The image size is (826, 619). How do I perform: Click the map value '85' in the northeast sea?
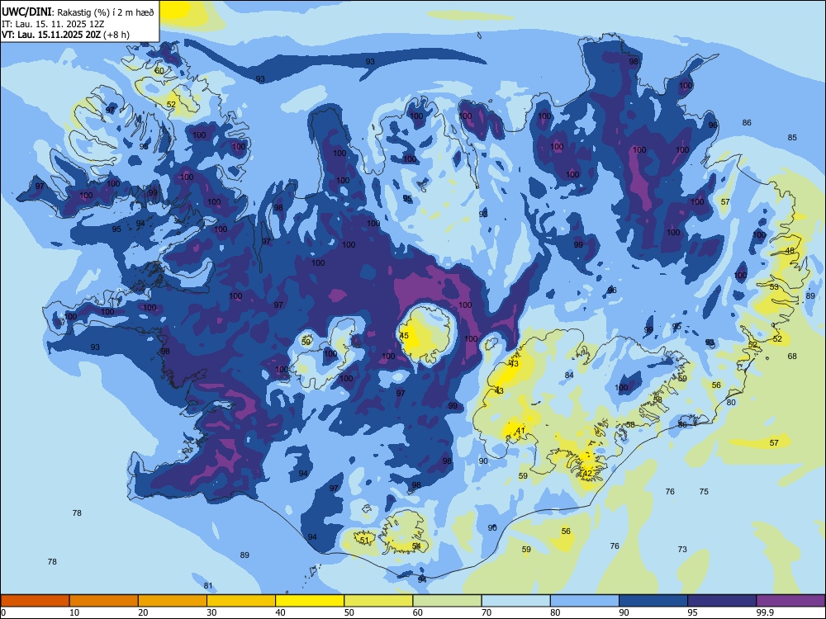[x=792, y=137]
